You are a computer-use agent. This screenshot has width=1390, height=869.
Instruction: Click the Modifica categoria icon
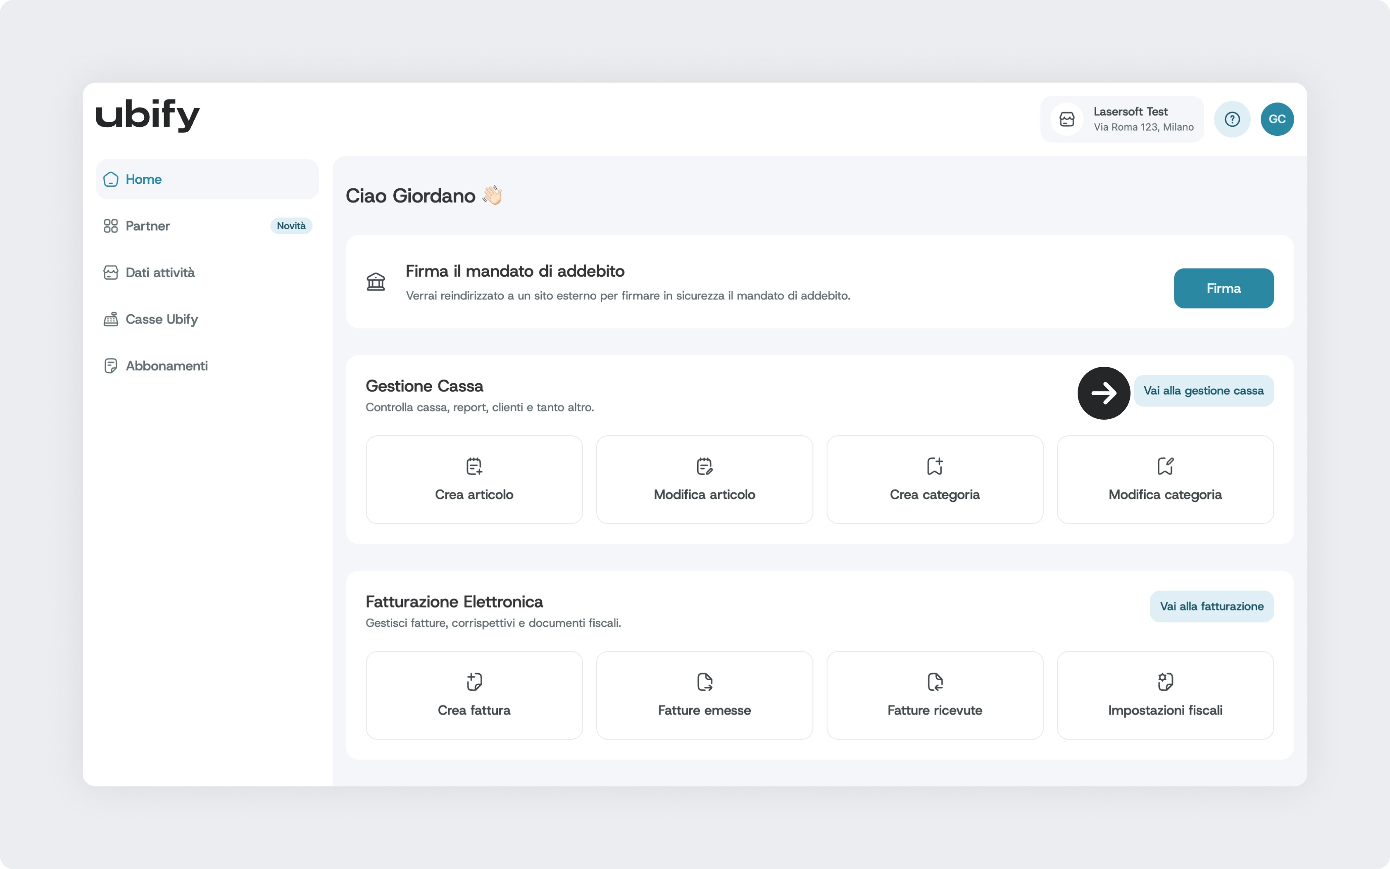pos(1165,465)
